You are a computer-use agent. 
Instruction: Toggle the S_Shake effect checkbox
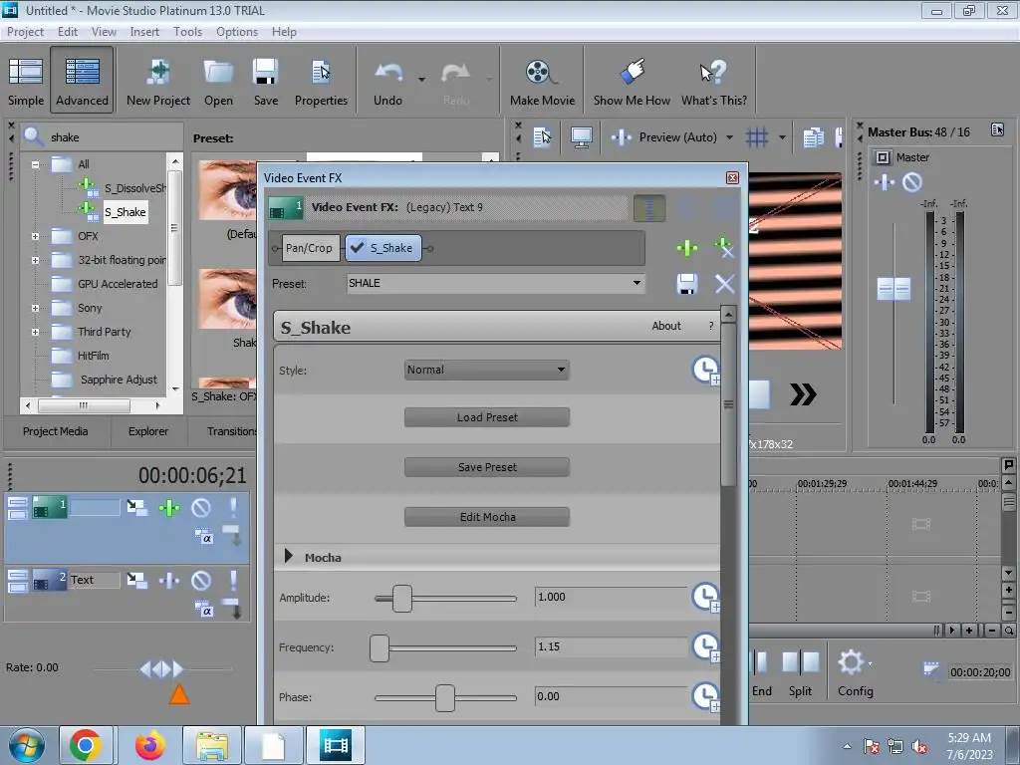point(357,248)
